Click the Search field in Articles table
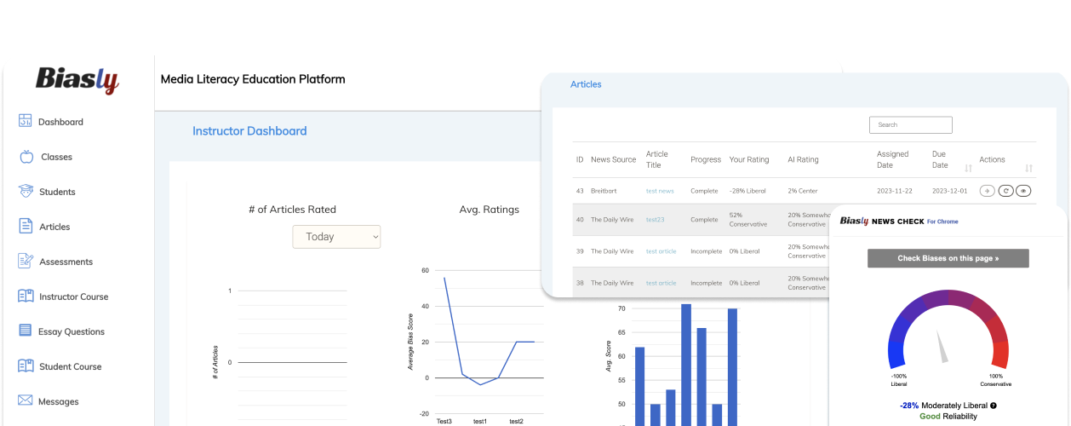The height and width of the screenshot is (426, 1071). (x=910, y=124)
